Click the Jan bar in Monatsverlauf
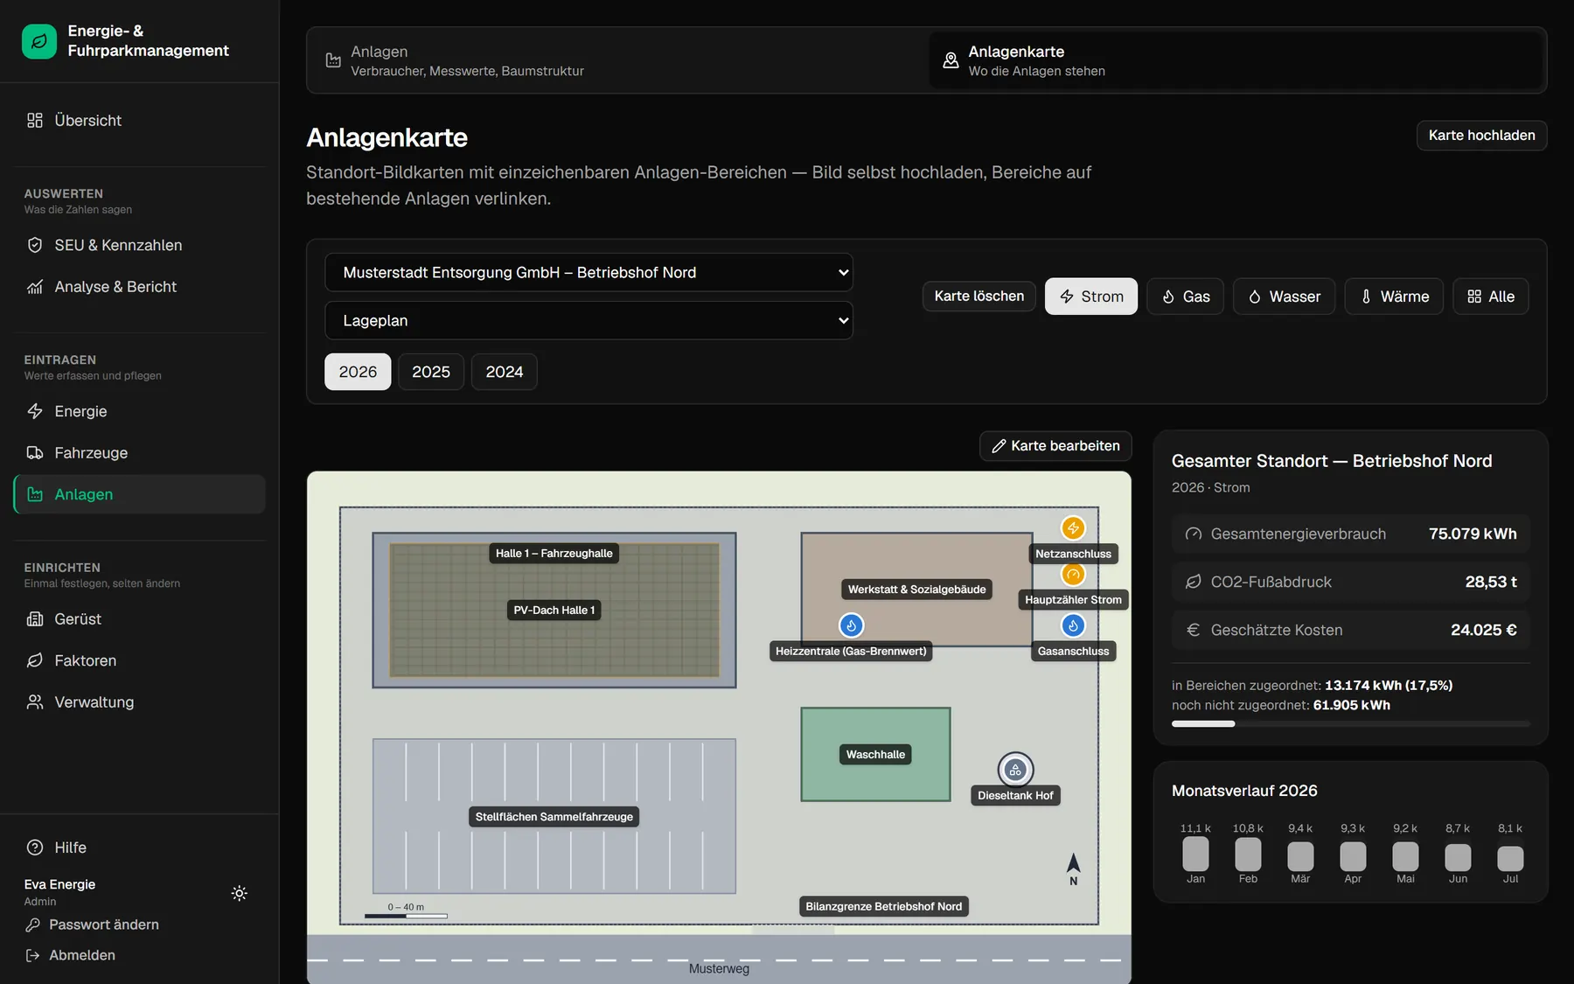The width and height of the screenshot is (1574, 984). click(1195, 854)
